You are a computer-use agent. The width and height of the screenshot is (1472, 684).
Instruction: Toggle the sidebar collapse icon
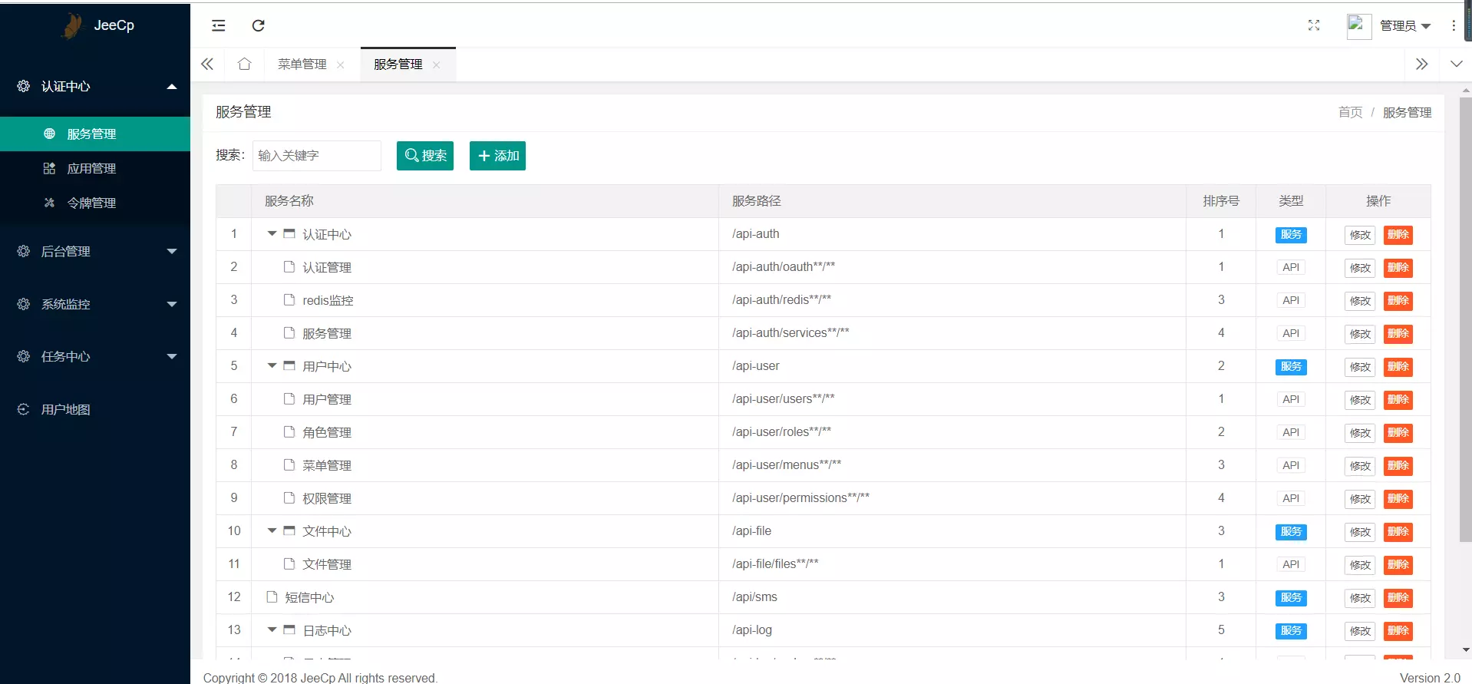click(219, 25)
